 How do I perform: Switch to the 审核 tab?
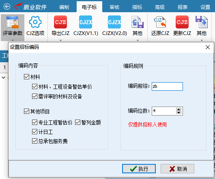pyautogui.click(x=114, y=7)
